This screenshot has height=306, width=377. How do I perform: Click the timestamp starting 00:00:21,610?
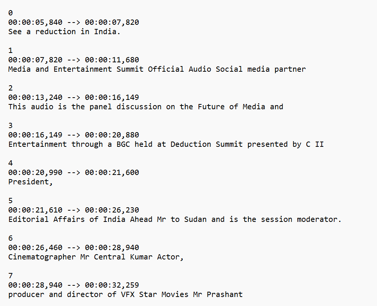pyautogui.click(x=74, y=210)
